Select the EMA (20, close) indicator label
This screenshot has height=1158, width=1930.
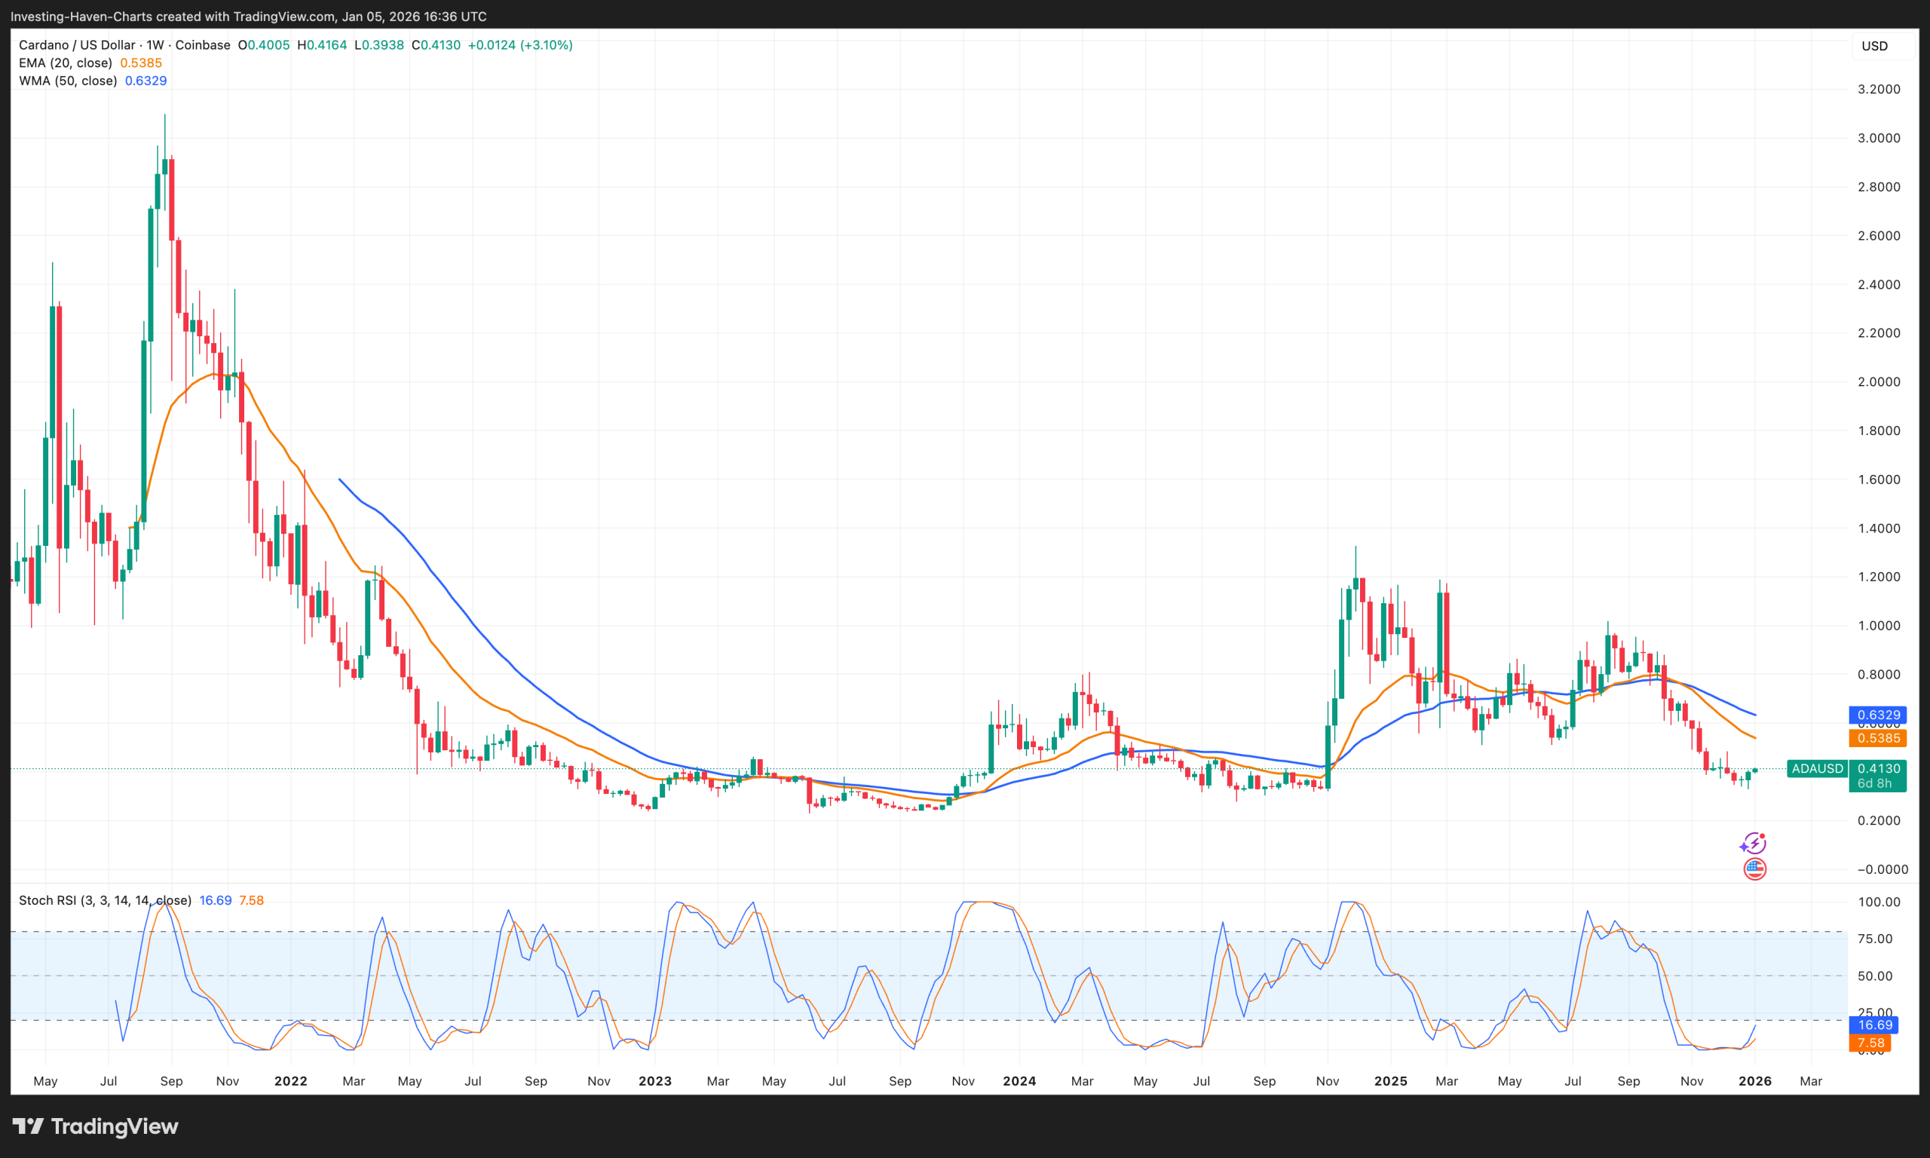(66, 63)
